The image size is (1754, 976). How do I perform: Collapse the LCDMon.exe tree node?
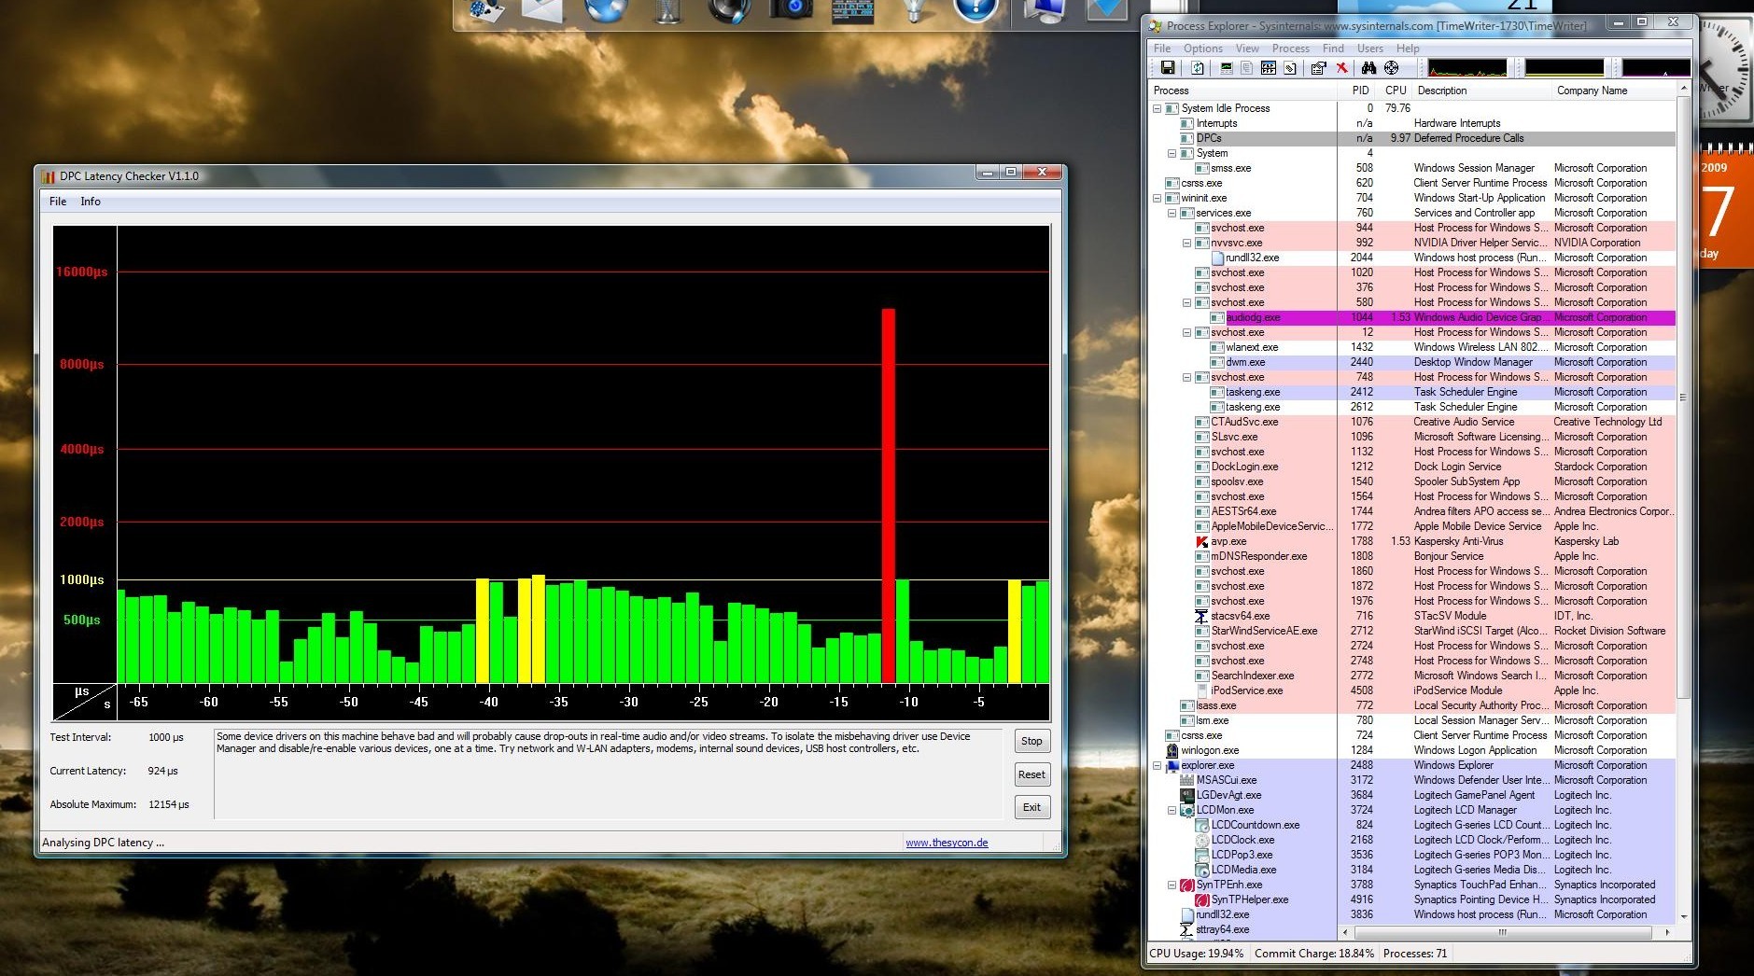[x=1172, y=810]
